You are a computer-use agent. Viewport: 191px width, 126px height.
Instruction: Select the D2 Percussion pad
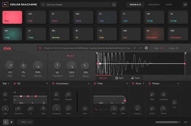(x=154, y=34)
